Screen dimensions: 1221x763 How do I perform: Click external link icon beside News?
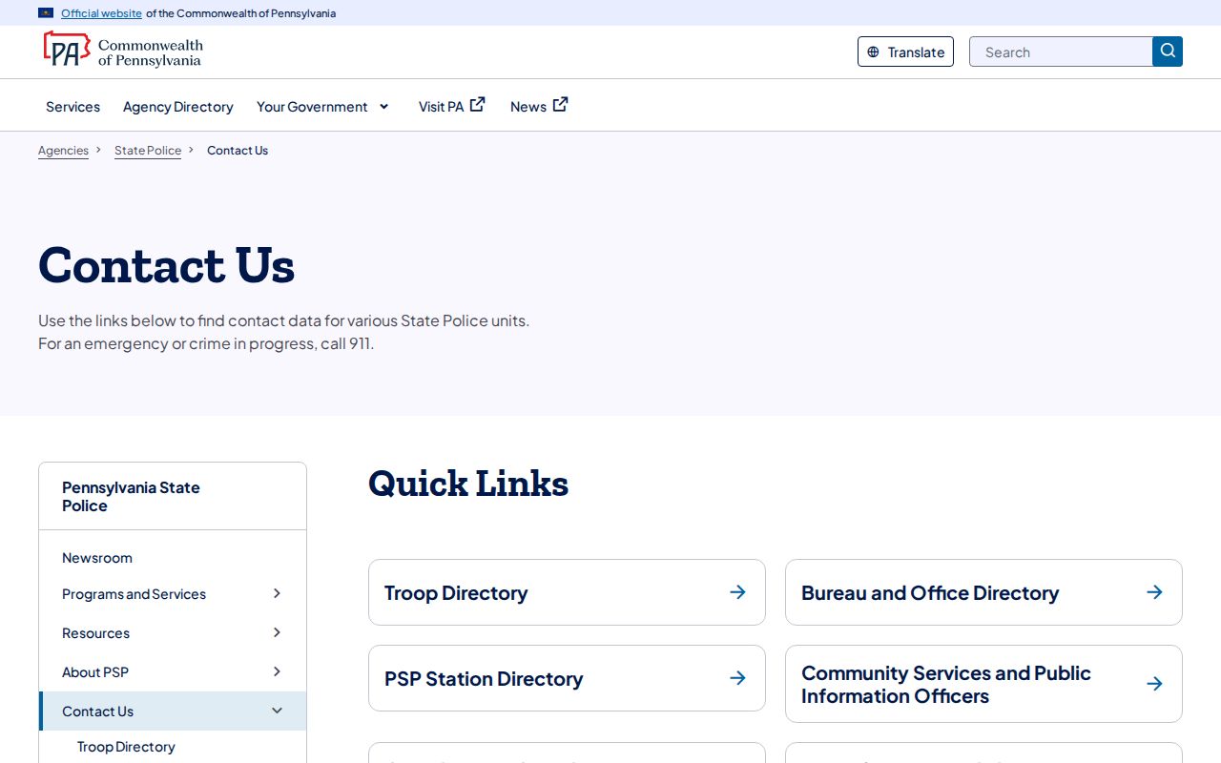pos(561,105)
